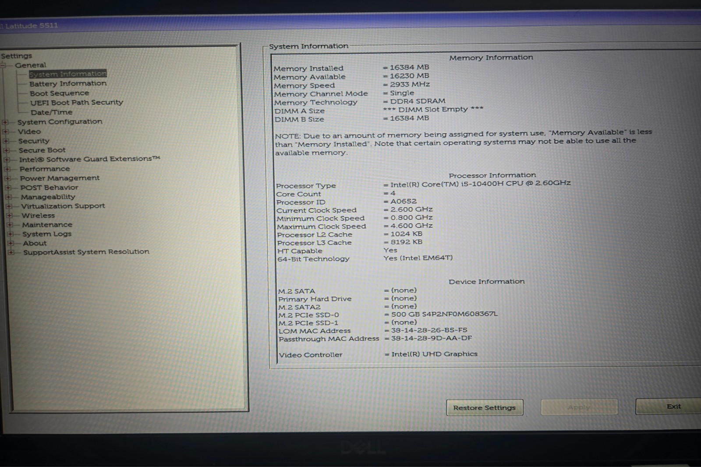701x467 pixels.
Task: Click the Processor L3 Cache 8192 KB value
Action: [406, 242]
